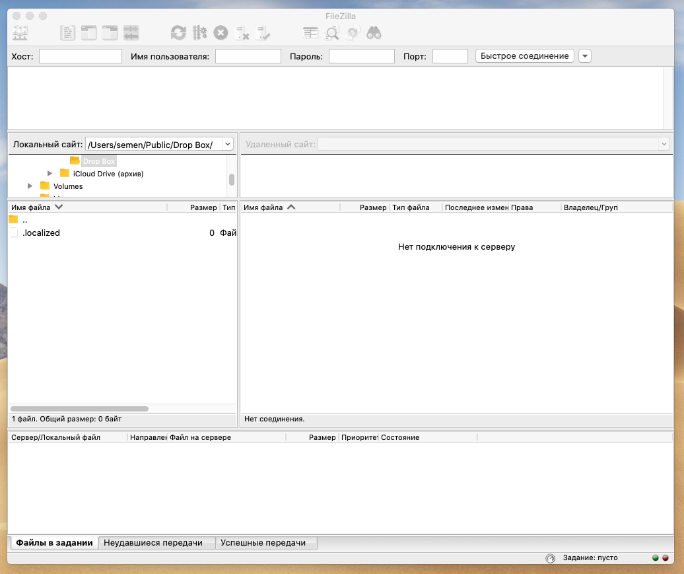This screenshot has height=574, width=684.
Task: Click Файл на сервере queue column
Action: pos(226,437)
